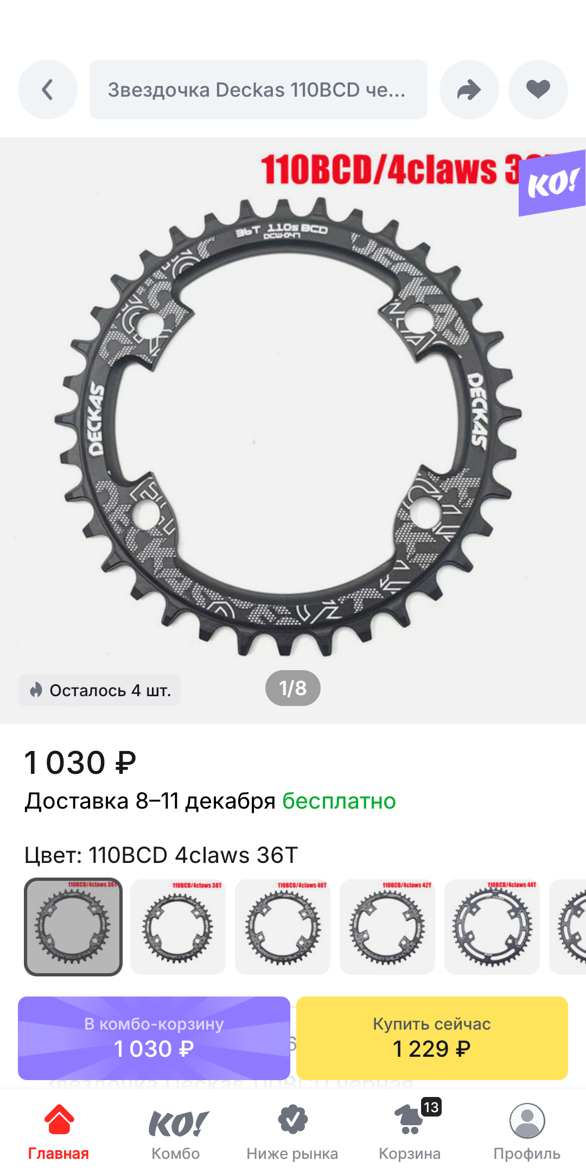Tap the large Deckas chainring product image
The width and height of the screenshot is (586, 1173).
(x=288, y=426)
